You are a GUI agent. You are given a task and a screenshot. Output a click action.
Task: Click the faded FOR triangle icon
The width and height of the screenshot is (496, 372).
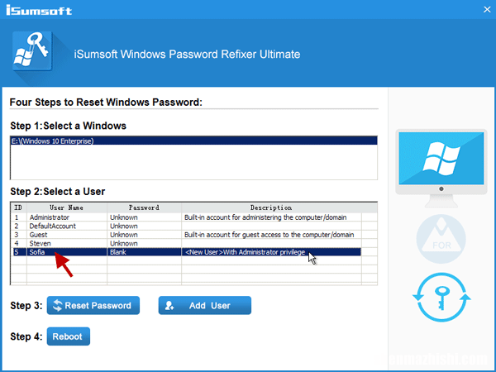(441, 239)
